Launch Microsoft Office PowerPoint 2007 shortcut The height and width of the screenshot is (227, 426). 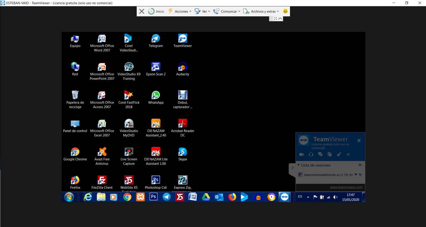(102, 71)
